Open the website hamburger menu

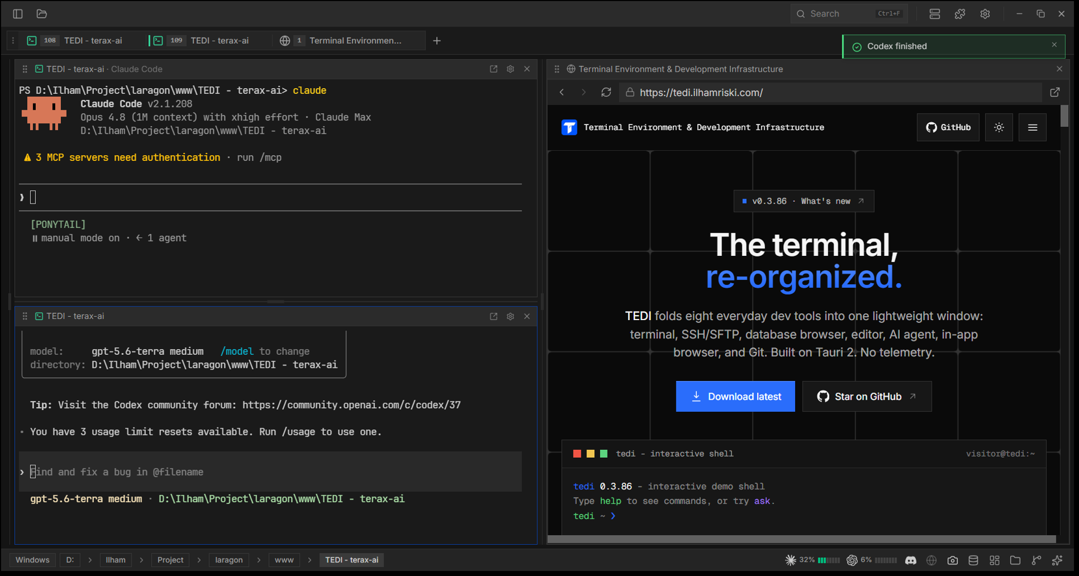click(x=1033, y=127)
